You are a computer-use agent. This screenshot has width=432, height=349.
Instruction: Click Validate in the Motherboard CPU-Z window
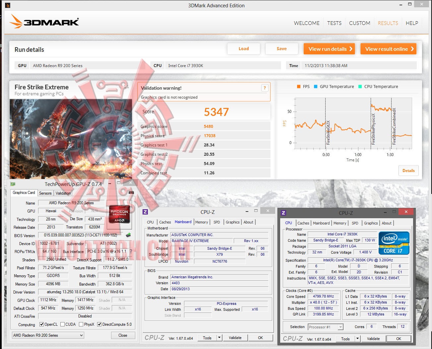235,338
